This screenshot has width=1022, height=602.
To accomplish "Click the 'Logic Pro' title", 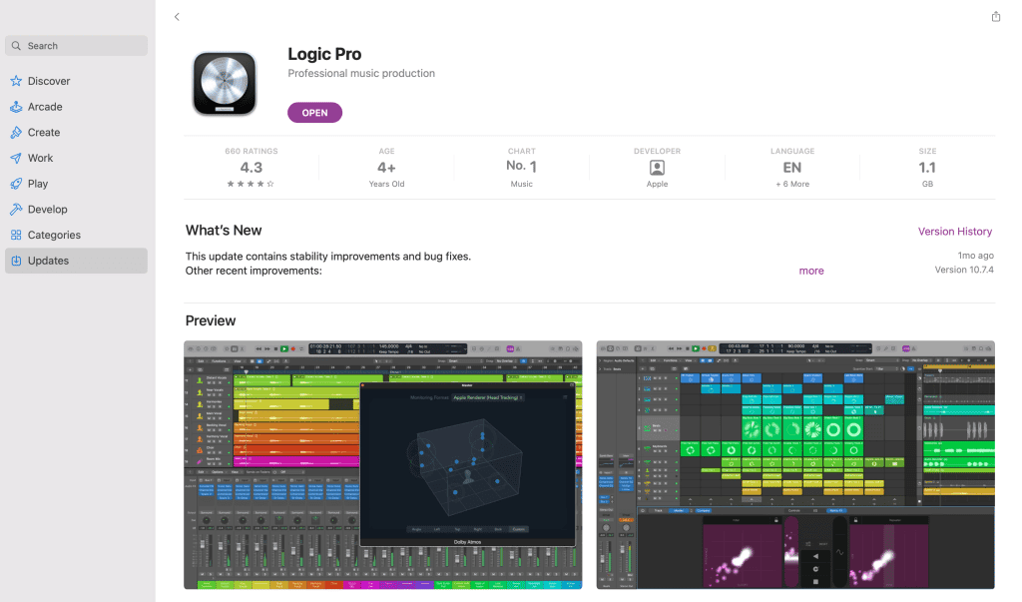I will point(324,54).
